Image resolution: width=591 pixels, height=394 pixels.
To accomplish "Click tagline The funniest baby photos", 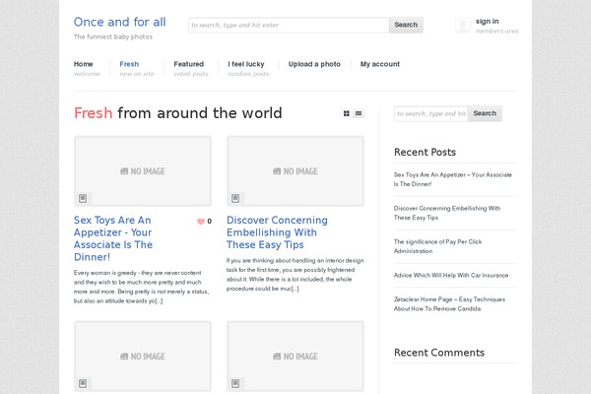I will (113, 36).
